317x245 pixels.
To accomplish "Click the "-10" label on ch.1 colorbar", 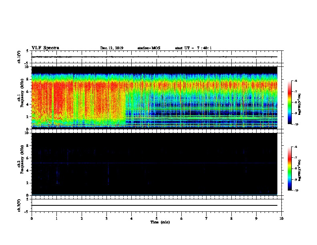I will [x=296, y=125].
